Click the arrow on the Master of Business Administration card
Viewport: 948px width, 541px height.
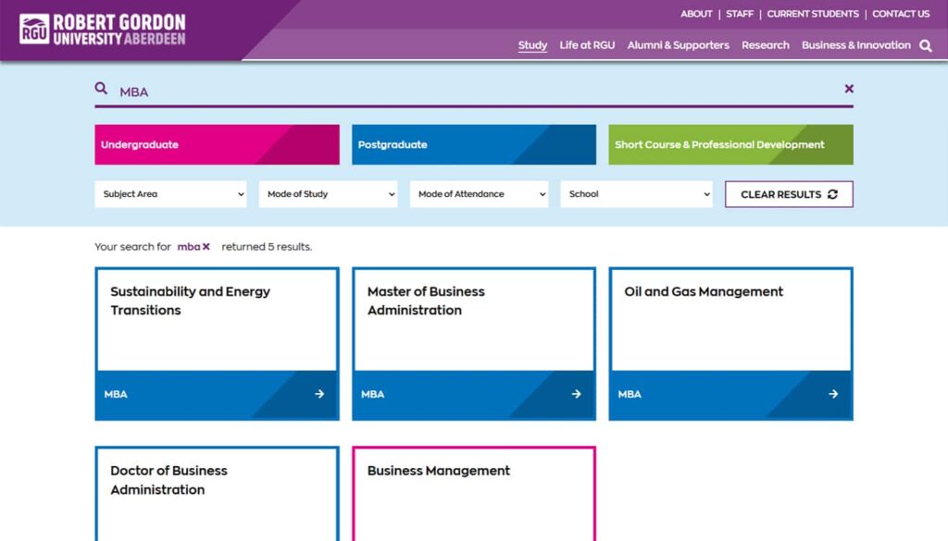pyautogui.click(x=576, y=394)
